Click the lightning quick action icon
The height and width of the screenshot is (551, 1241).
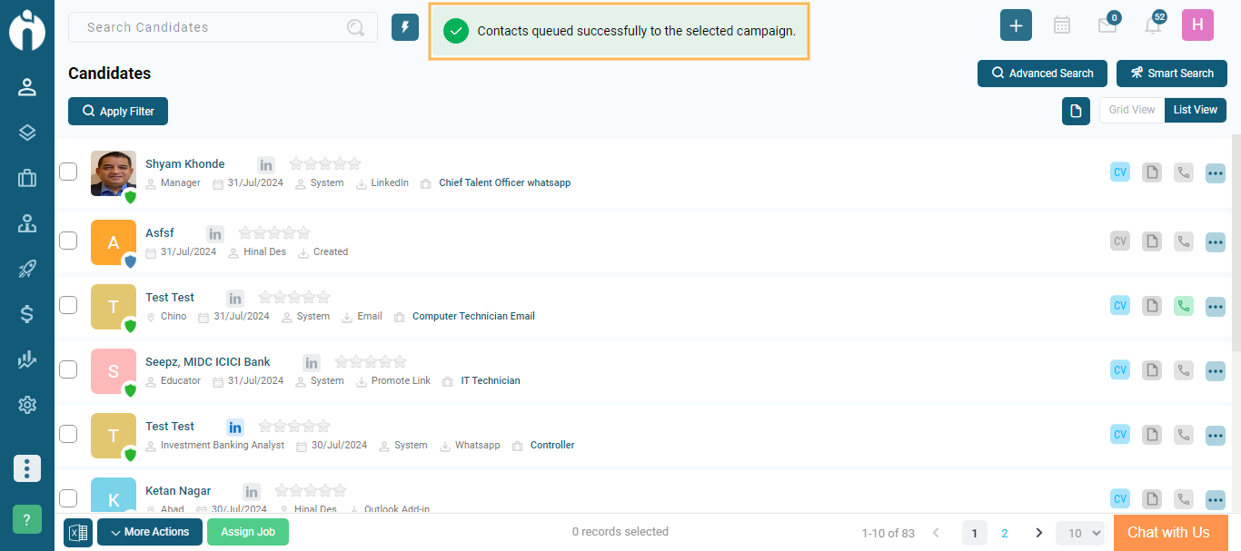pos(405,27)
